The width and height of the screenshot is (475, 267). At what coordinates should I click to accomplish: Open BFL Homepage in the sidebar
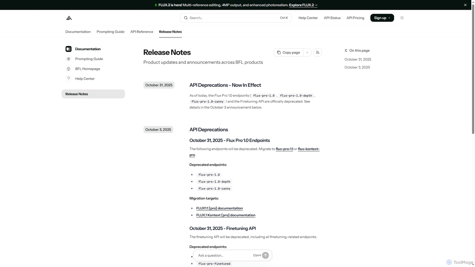click(x=88, y=69)
